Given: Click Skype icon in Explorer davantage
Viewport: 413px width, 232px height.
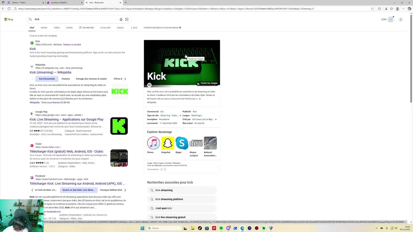Looking at the screenshot, I should pos(182,143).
